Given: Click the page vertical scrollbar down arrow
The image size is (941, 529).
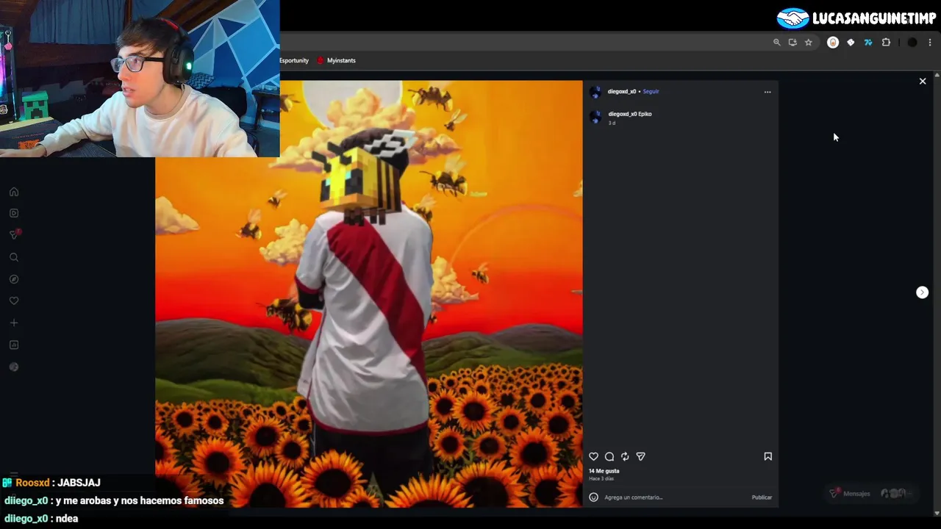Looking at the screenshot, I should (937, 514).
